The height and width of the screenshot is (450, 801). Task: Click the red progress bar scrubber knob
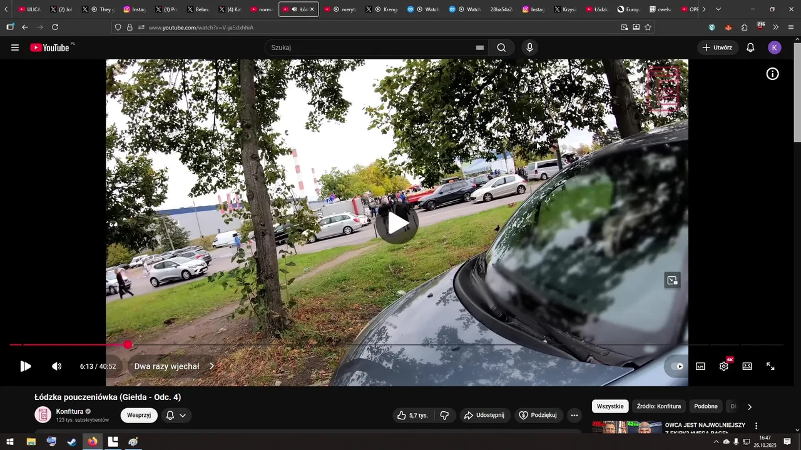click(x=128, y=344)
